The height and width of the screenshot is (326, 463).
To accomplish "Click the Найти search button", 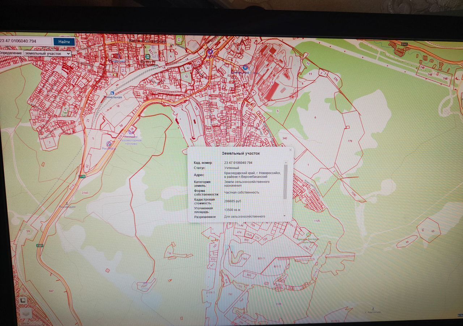I will (x=64, y=42).
